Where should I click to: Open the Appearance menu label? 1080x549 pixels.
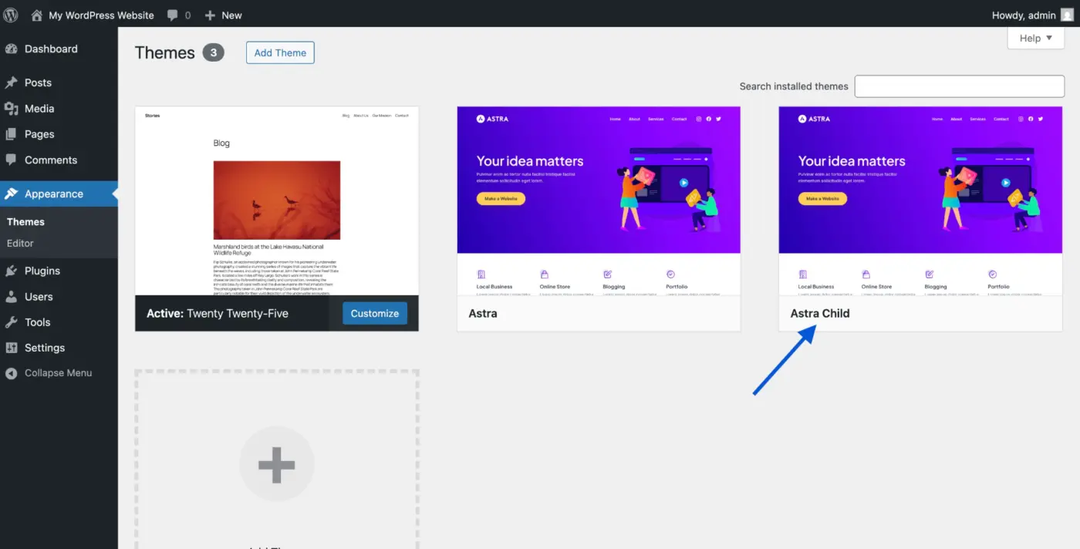(x=54, y=194)
